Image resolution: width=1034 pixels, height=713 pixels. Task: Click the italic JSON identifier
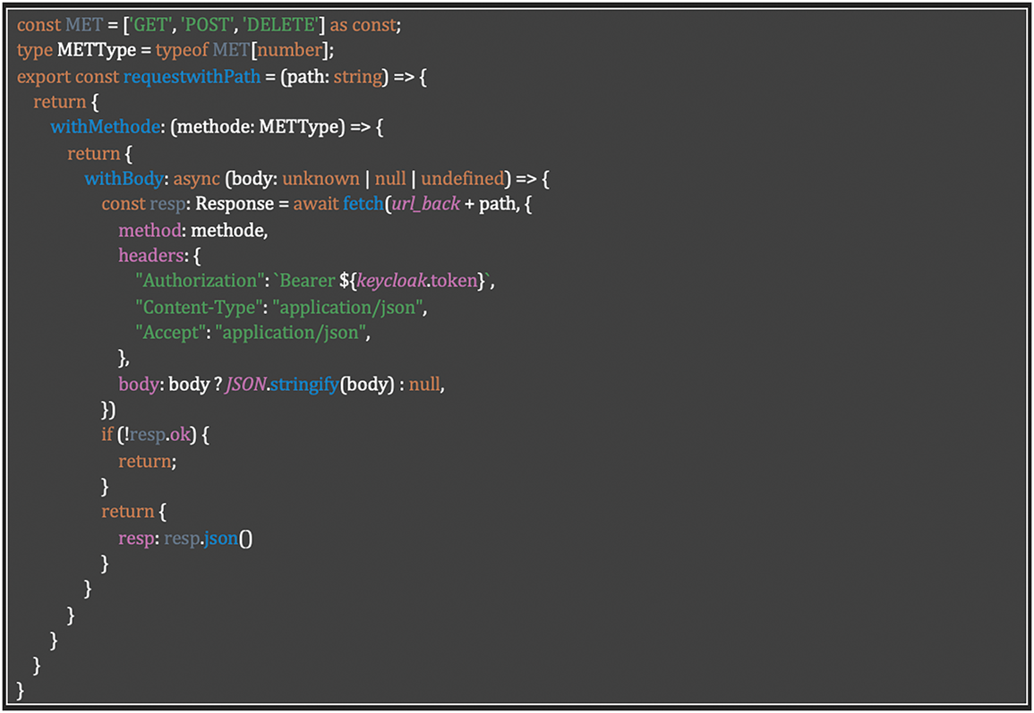247,384
